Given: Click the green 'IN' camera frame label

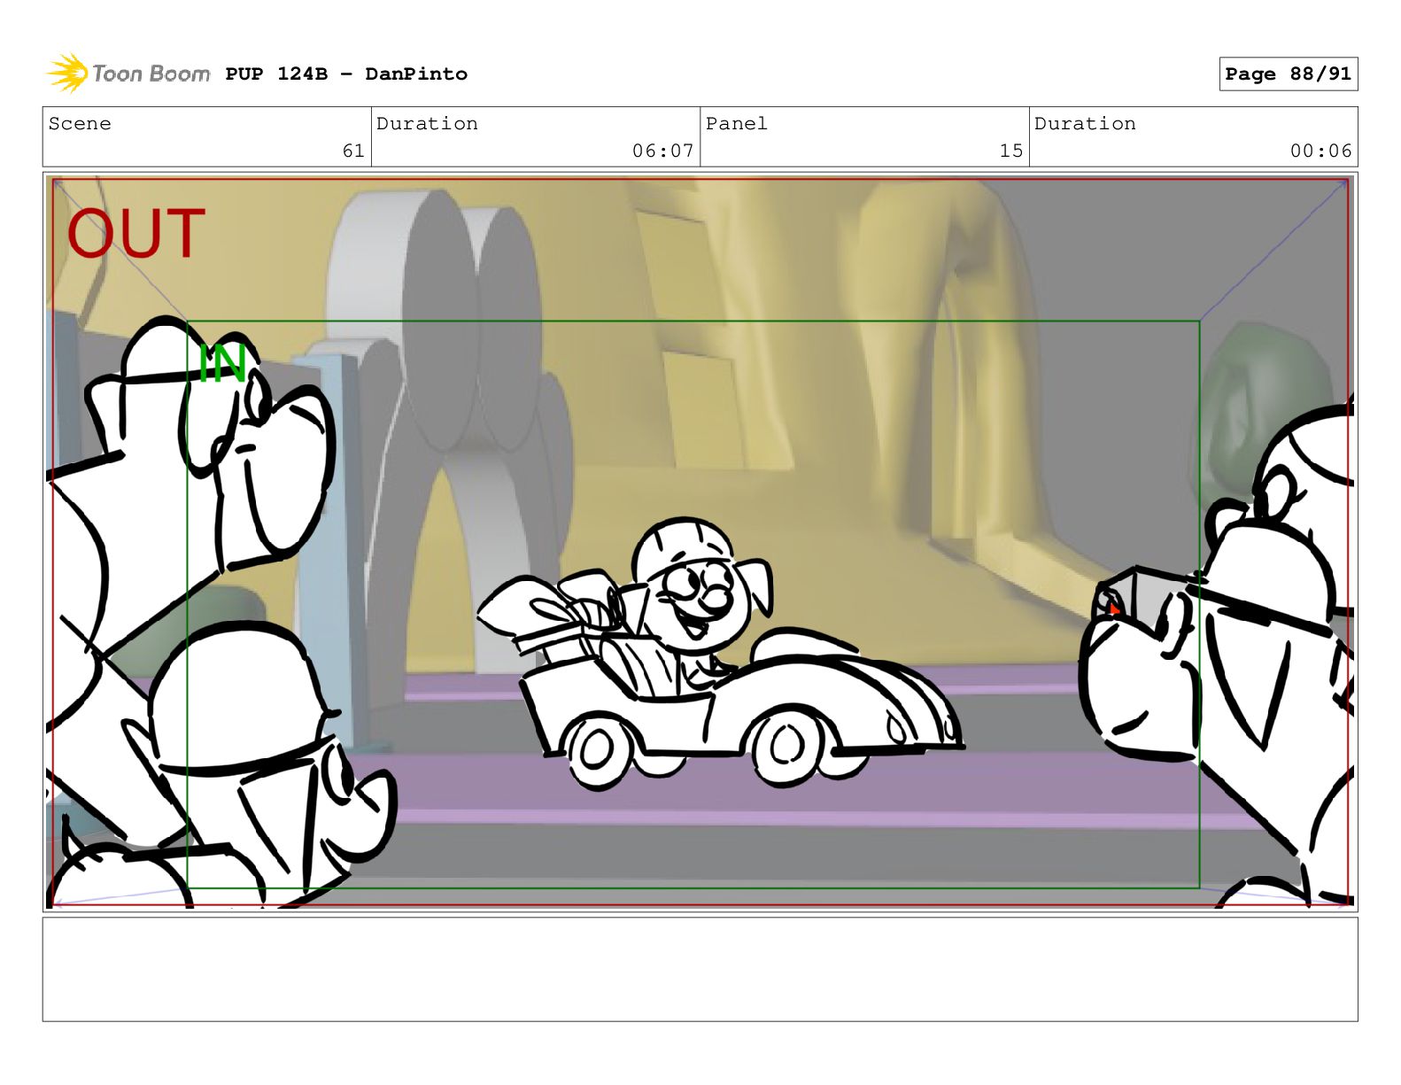Looking at the screenshot, I should 222,363.
